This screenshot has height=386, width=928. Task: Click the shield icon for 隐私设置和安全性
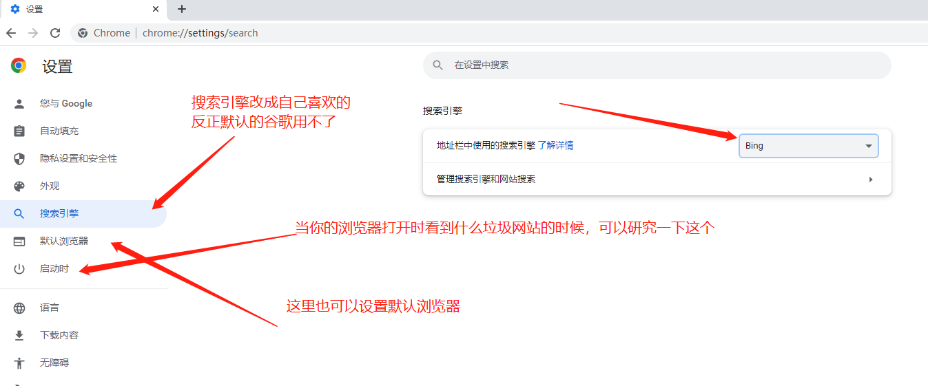click(x=19, y=159)
